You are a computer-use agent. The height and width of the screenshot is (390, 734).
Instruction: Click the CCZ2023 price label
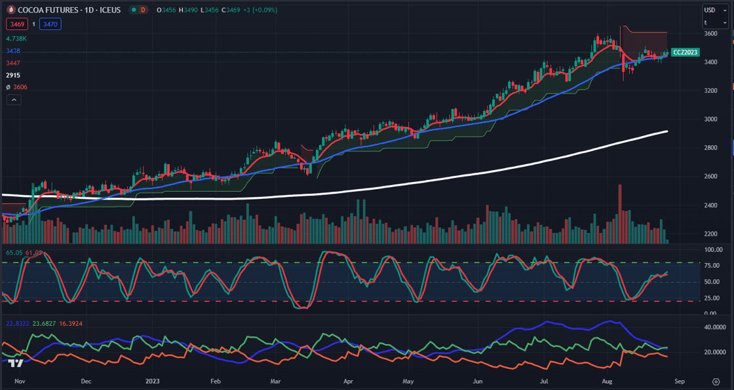(686, 52)
